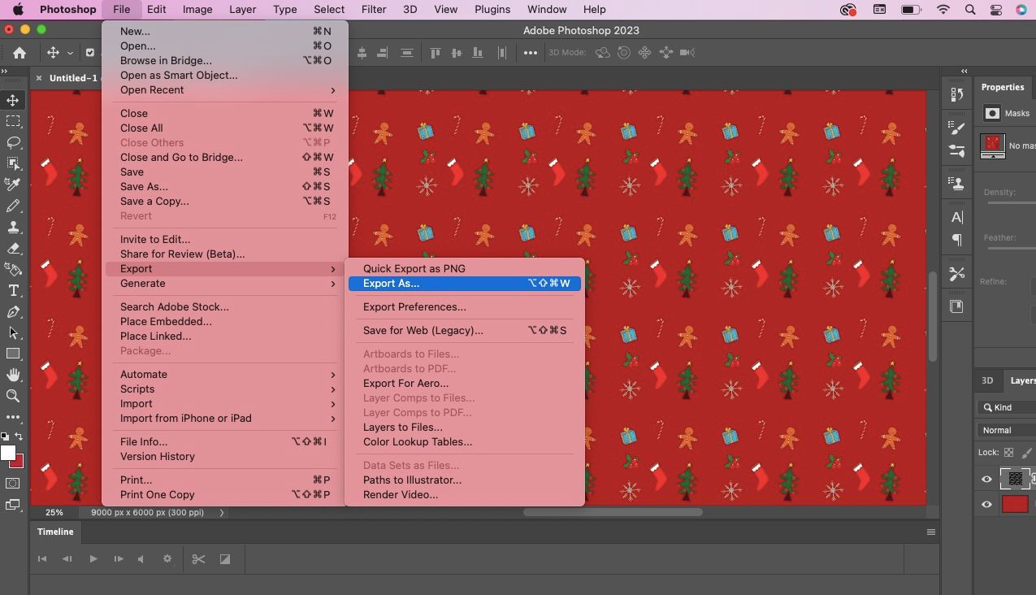Hide the bottom red Background layer
Image resolution: width=1036 pixels, height=595 pixels.
(986, 504)
